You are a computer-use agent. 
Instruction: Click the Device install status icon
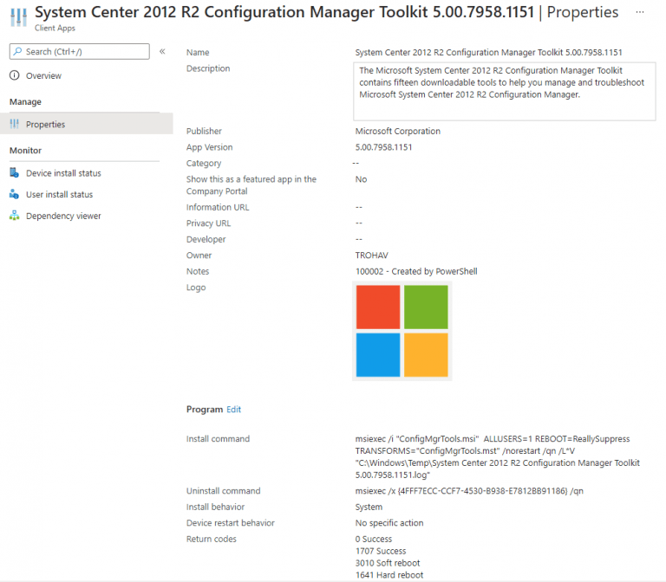[x=14, y=173]
